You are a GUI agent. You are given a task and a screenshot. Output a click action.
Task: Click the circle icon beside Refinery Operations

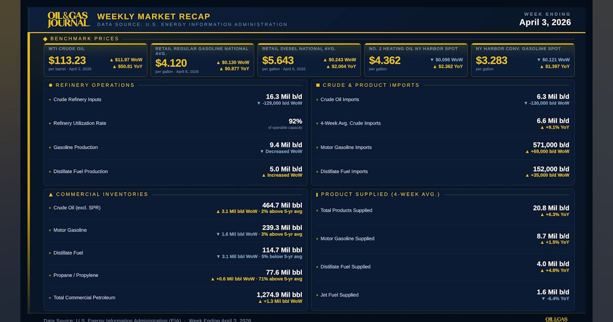(51, 85)
